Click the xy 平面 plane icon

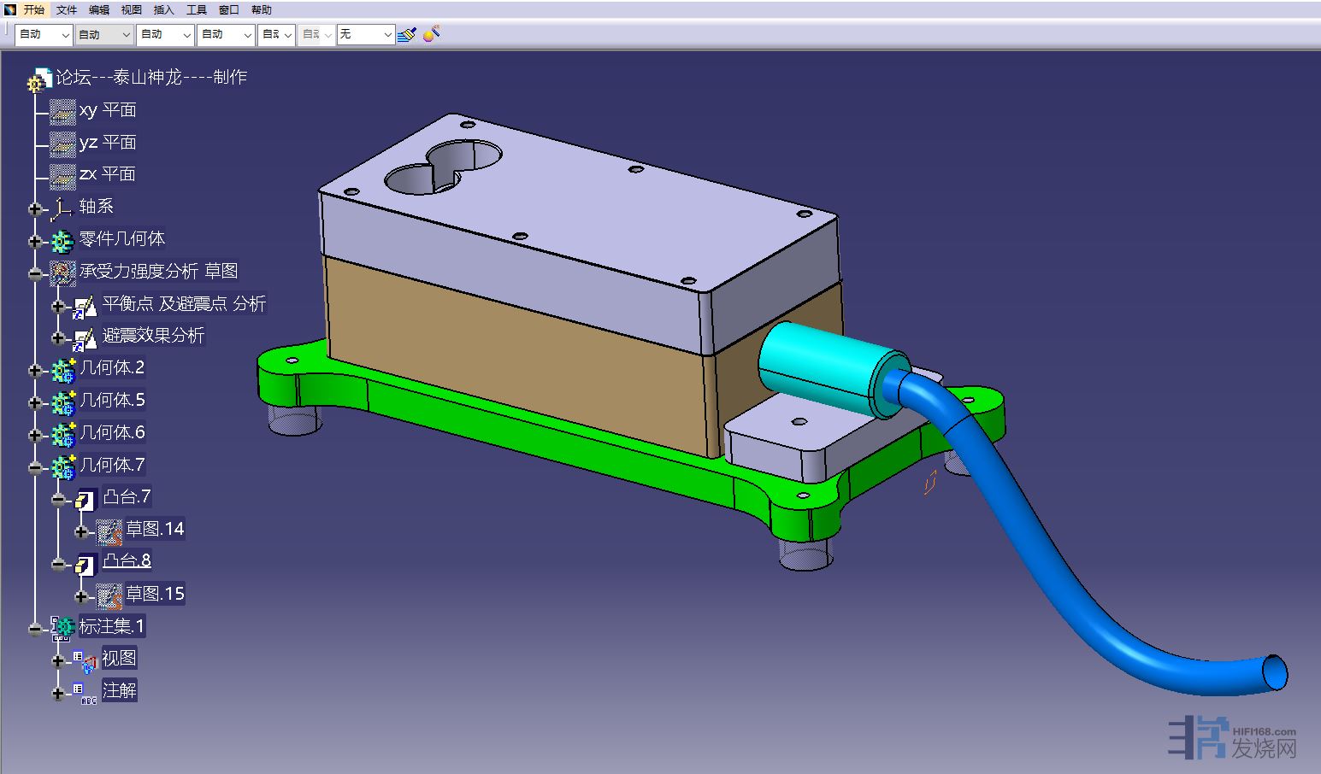62,111
